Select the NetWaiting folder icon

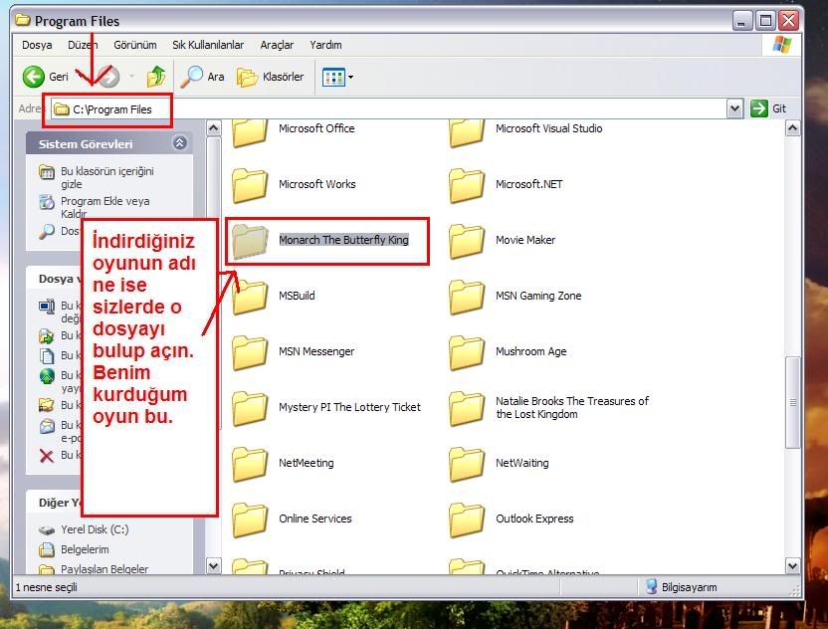(467, 464)
